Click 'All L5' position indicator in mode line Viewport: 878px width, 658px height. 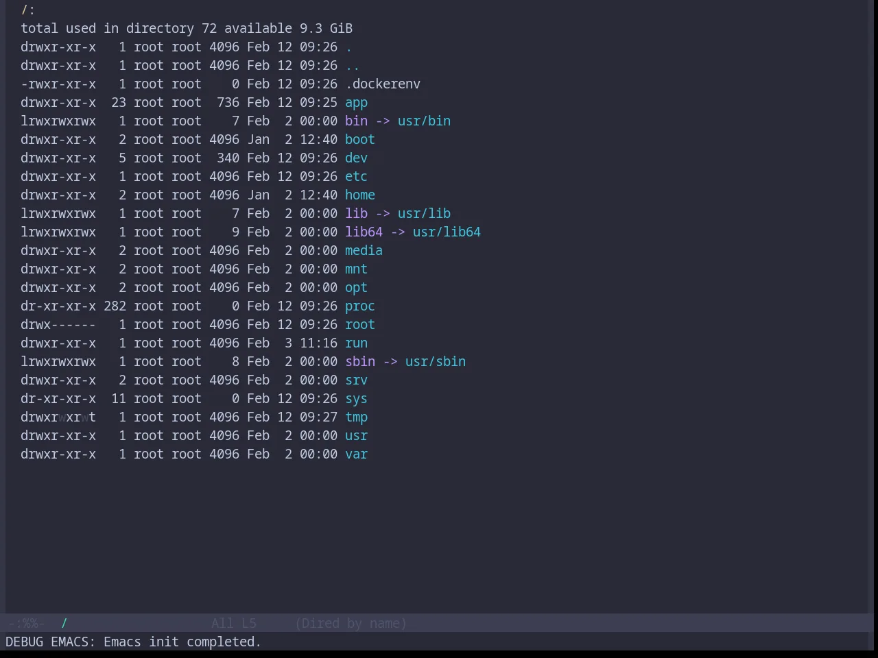point(234,623)
